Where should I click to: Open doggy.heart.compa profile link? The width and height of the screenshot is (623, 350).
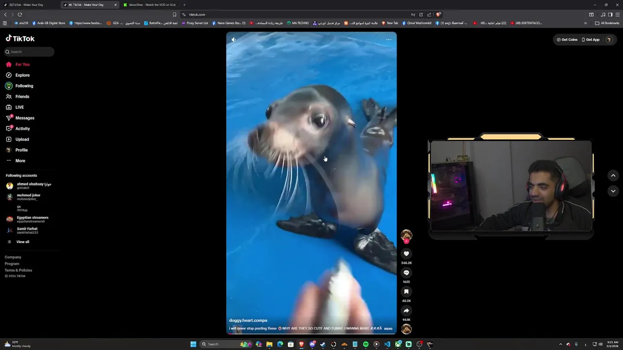(x=248, y=320)
